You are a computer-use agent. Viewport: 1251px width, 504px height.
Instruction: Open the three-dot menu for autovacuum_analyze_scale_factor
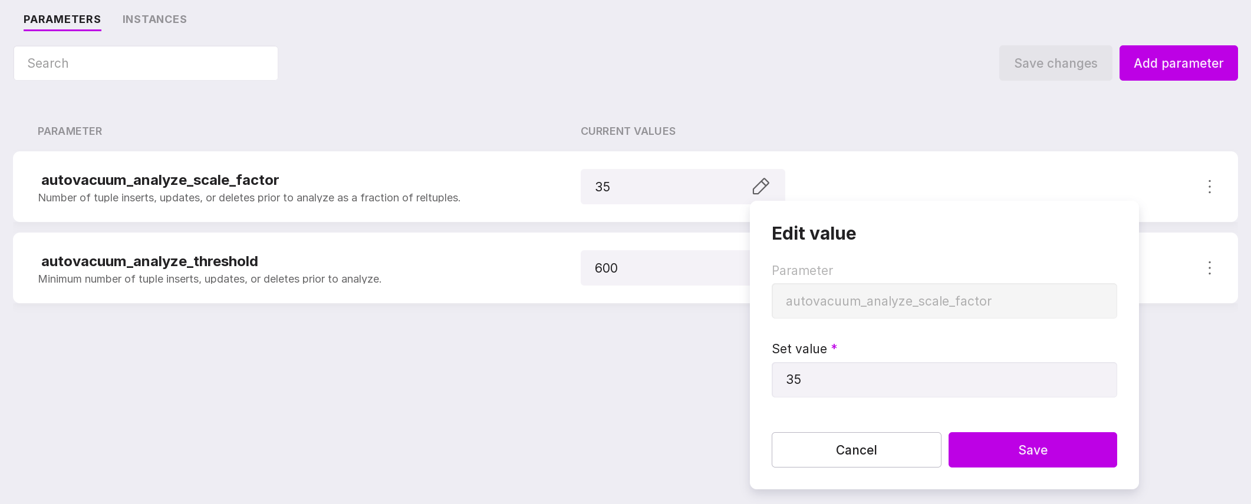point(1209,187)
